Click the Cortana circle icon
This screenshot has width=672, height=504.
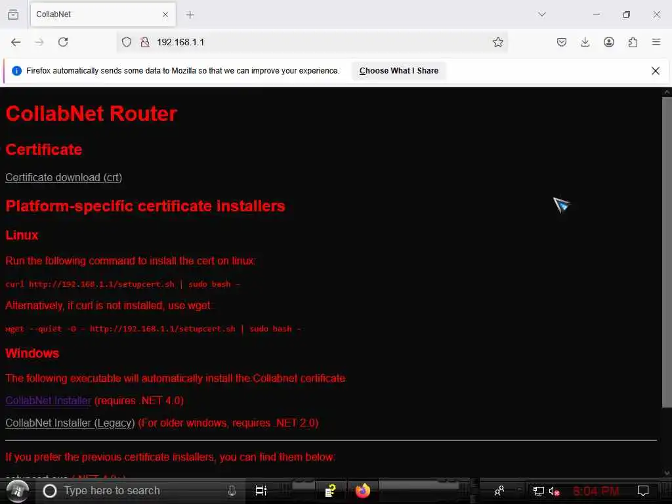tap(50, 491)
